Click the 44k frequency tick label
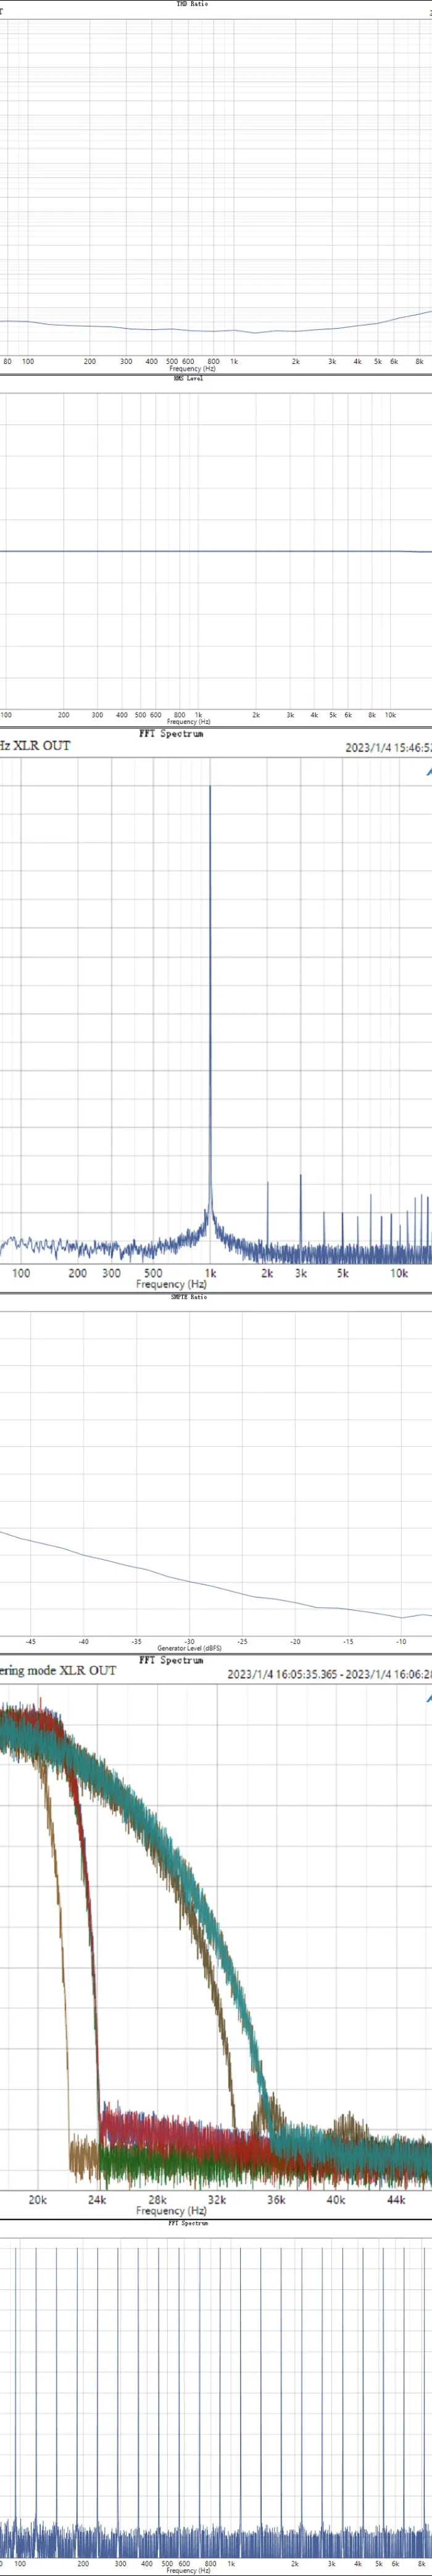Screen dimensions: 432x2576 pos(396,2200)
